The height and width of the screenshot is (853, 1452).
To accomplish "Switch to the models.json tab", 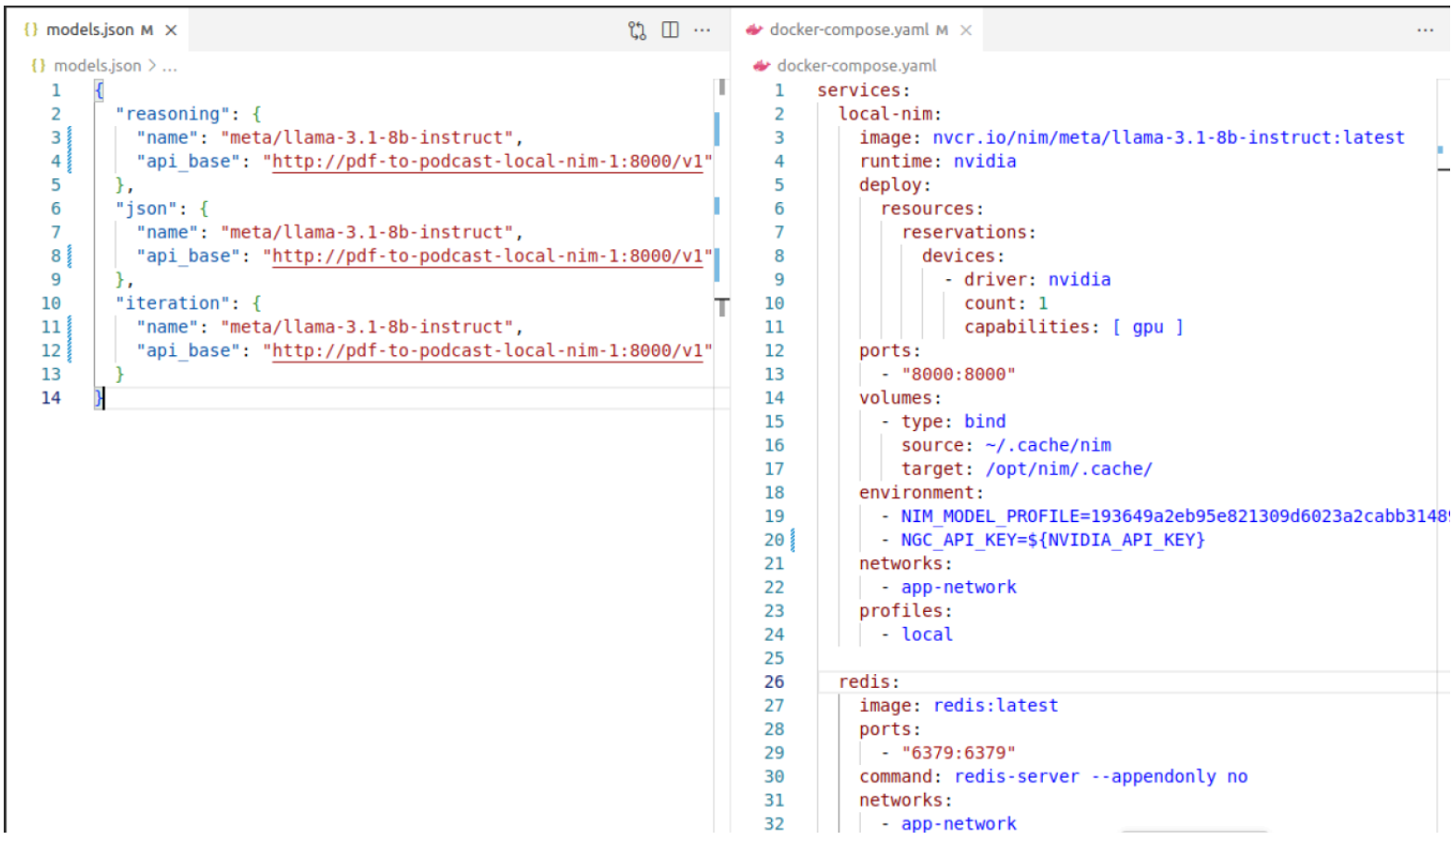I will pyautogui.click(x=89, y=31).
